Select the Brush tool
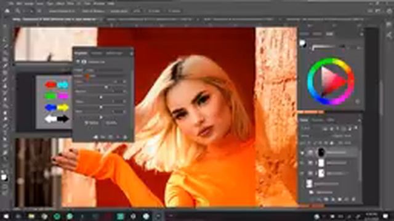The width and height of the screenshot is (394, 221). 5,79
